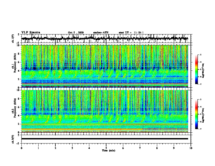Click the ch.1(V) waveform axis label
Viewport: 215px width, 166px height.
click(x=13, y=39)
